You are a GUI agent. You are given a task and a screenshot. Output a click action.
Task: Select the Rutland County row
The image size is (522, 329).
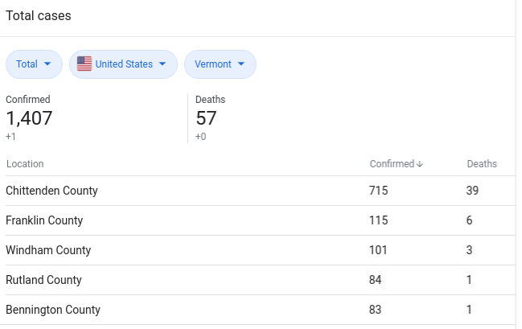click(261, 280)
